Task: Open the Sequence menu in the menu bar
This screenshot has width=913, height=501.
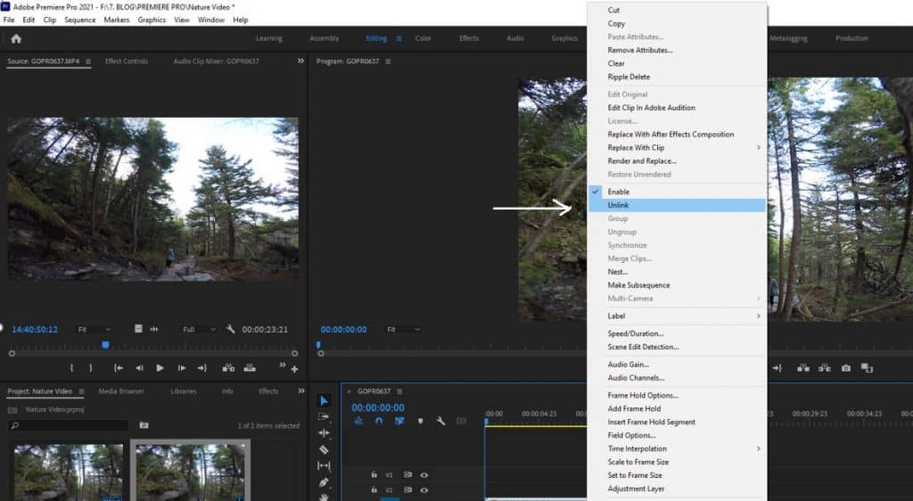Action: (x=79, y=20)
